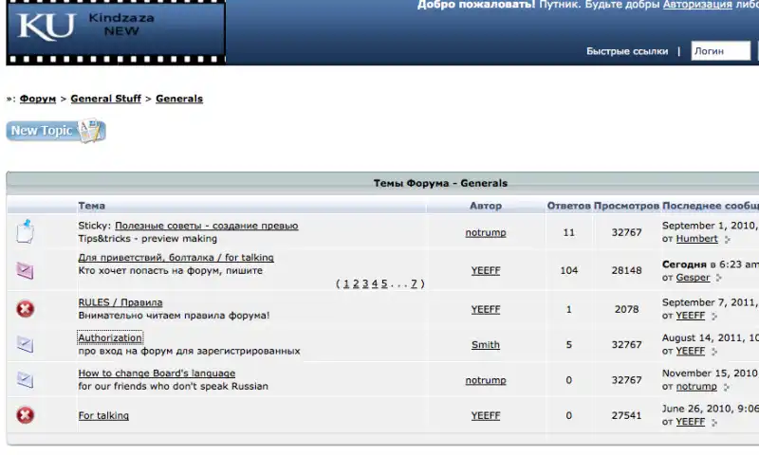View author Smith's profile
The height and width of the screenshot is (455, 759).
click(485, 345)
